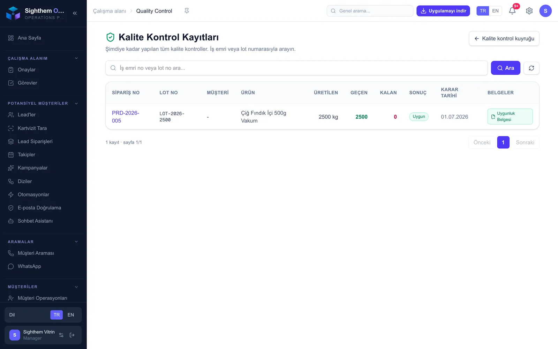
Task: Switch sidebar language to TR
Action: point(56,315)
